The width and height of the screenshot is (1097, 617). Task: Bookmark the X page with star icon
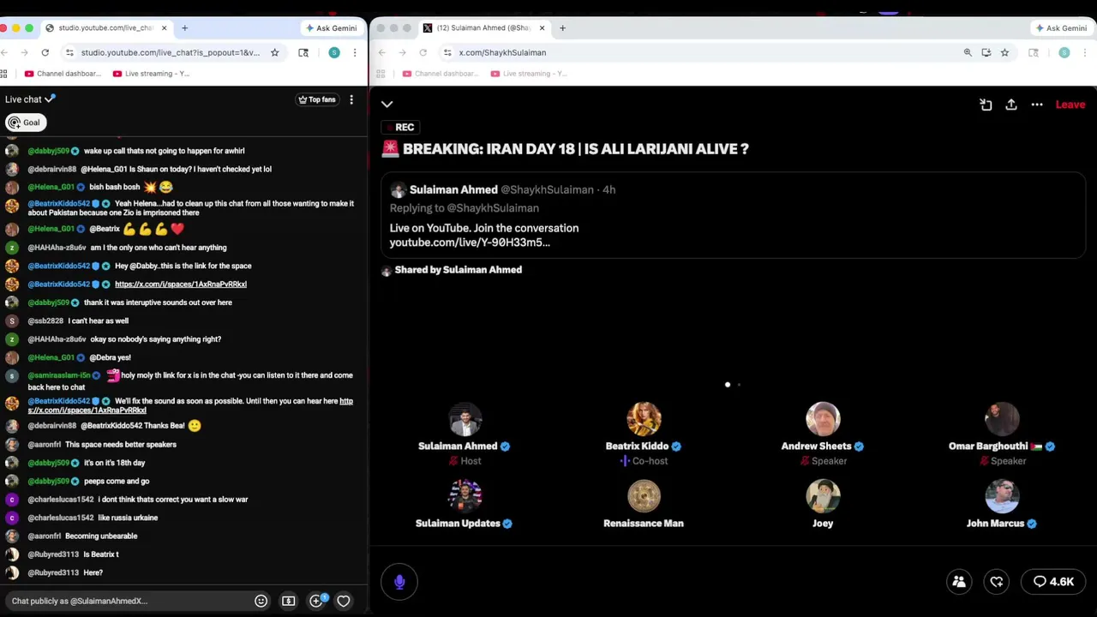[1004, 52]
